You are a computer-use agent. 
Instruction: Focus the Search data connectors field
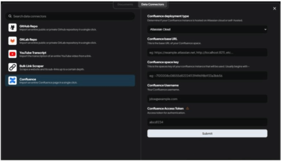coord(70,16)
